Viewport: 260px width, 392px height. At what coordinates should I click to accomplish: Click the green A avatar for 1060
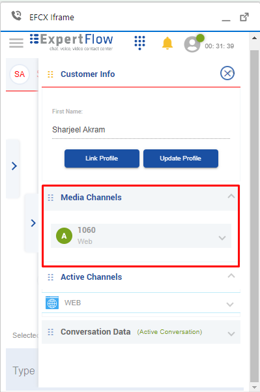coord(65,235)
